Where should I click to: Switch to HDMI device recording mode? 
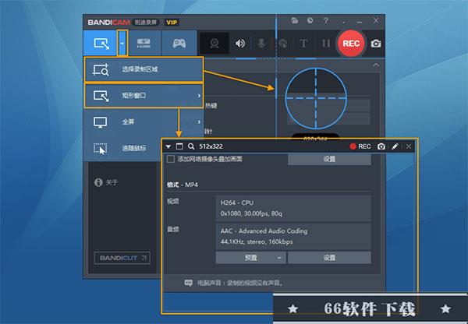[x=144, y=43]
